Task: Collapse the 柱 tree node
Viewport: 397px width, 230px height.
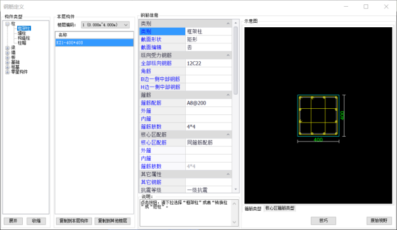Action: click(7, 24)
